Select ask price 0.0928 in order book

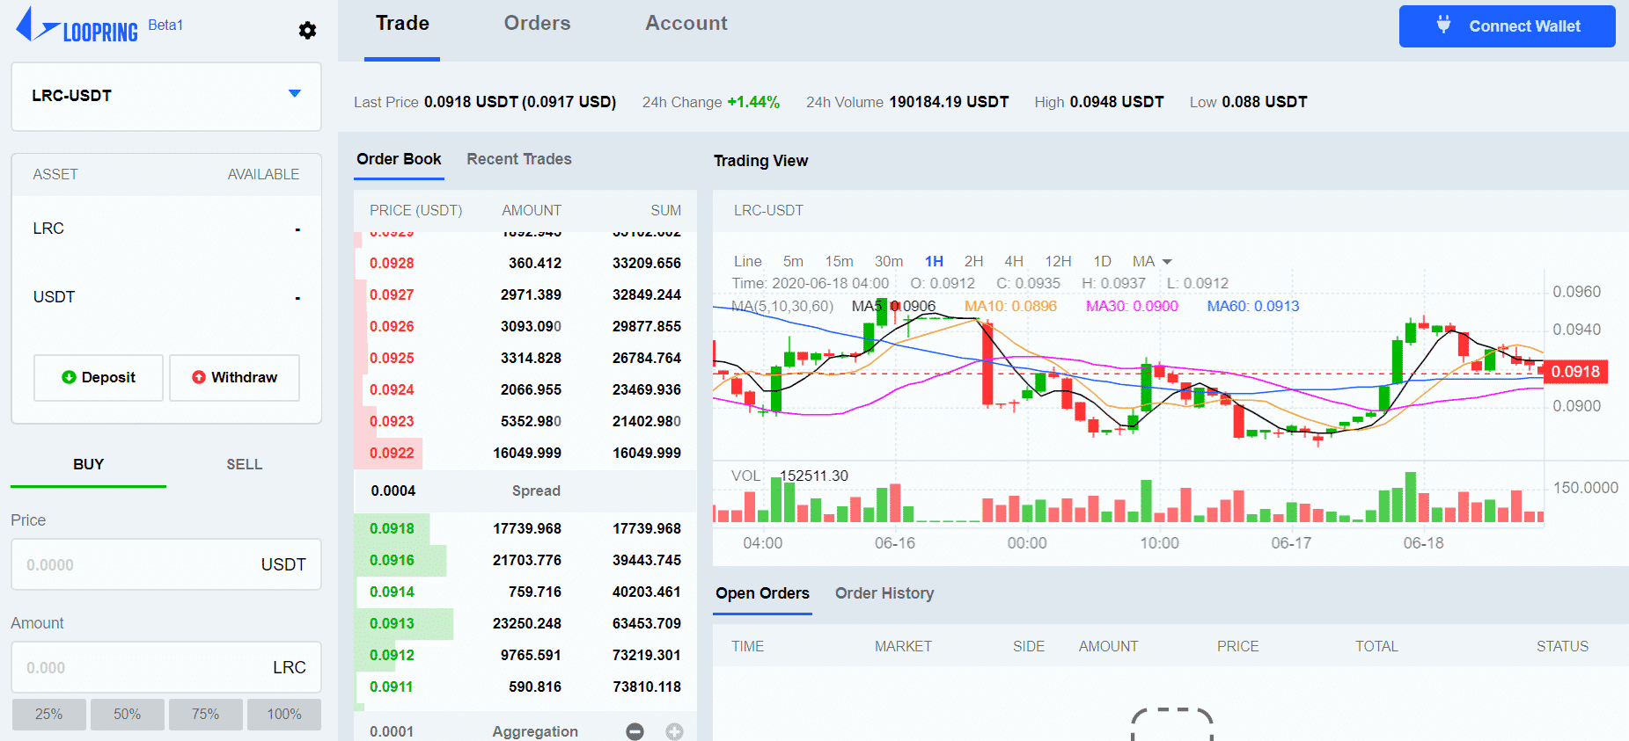click(x=392, y=263)
